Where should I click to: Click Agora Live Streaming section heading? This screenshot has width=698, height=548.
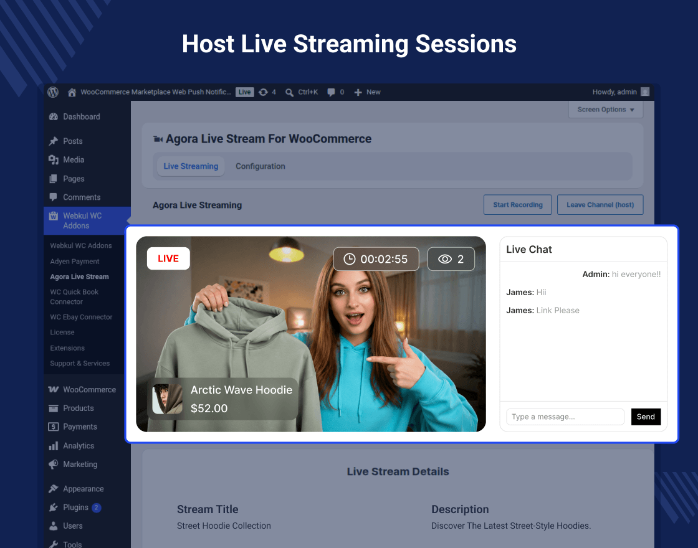[197, 205]
